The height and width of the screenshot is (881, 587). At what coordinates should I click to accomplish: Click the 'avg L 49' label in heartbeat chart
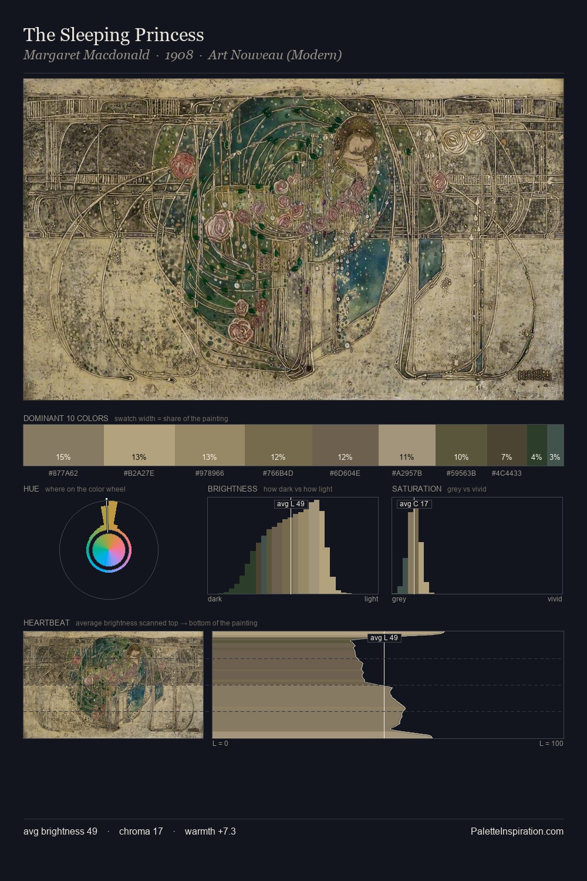click(x=384, y=638)
